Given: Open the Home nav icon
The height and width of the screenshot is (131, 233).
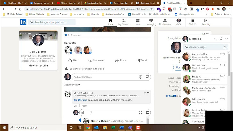Looking at the screenshot, I should (110, 22).
